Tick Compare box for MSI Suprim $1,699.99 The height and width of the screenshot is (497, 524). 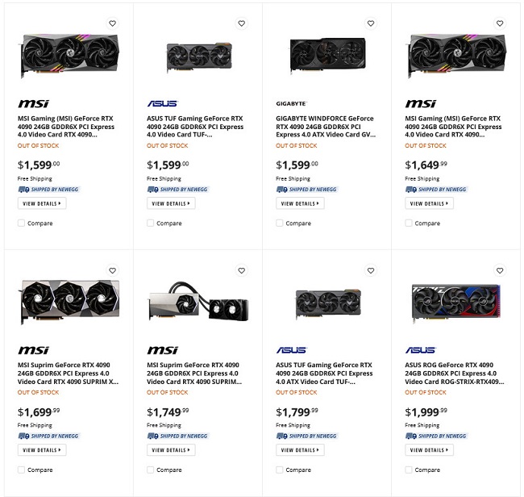coord(22,470)
